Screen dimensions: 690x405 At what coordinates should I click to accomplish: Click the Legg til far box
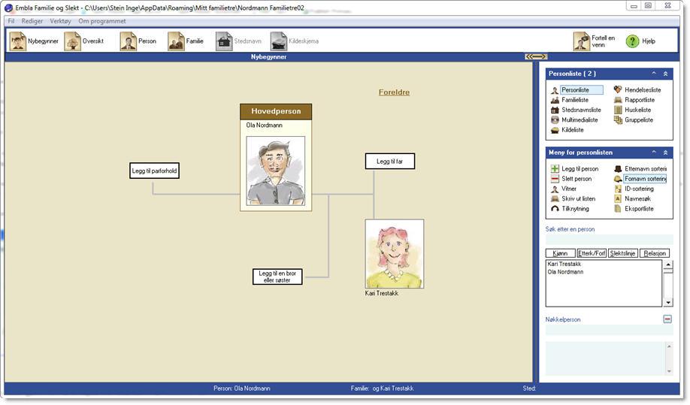point(389,161)
